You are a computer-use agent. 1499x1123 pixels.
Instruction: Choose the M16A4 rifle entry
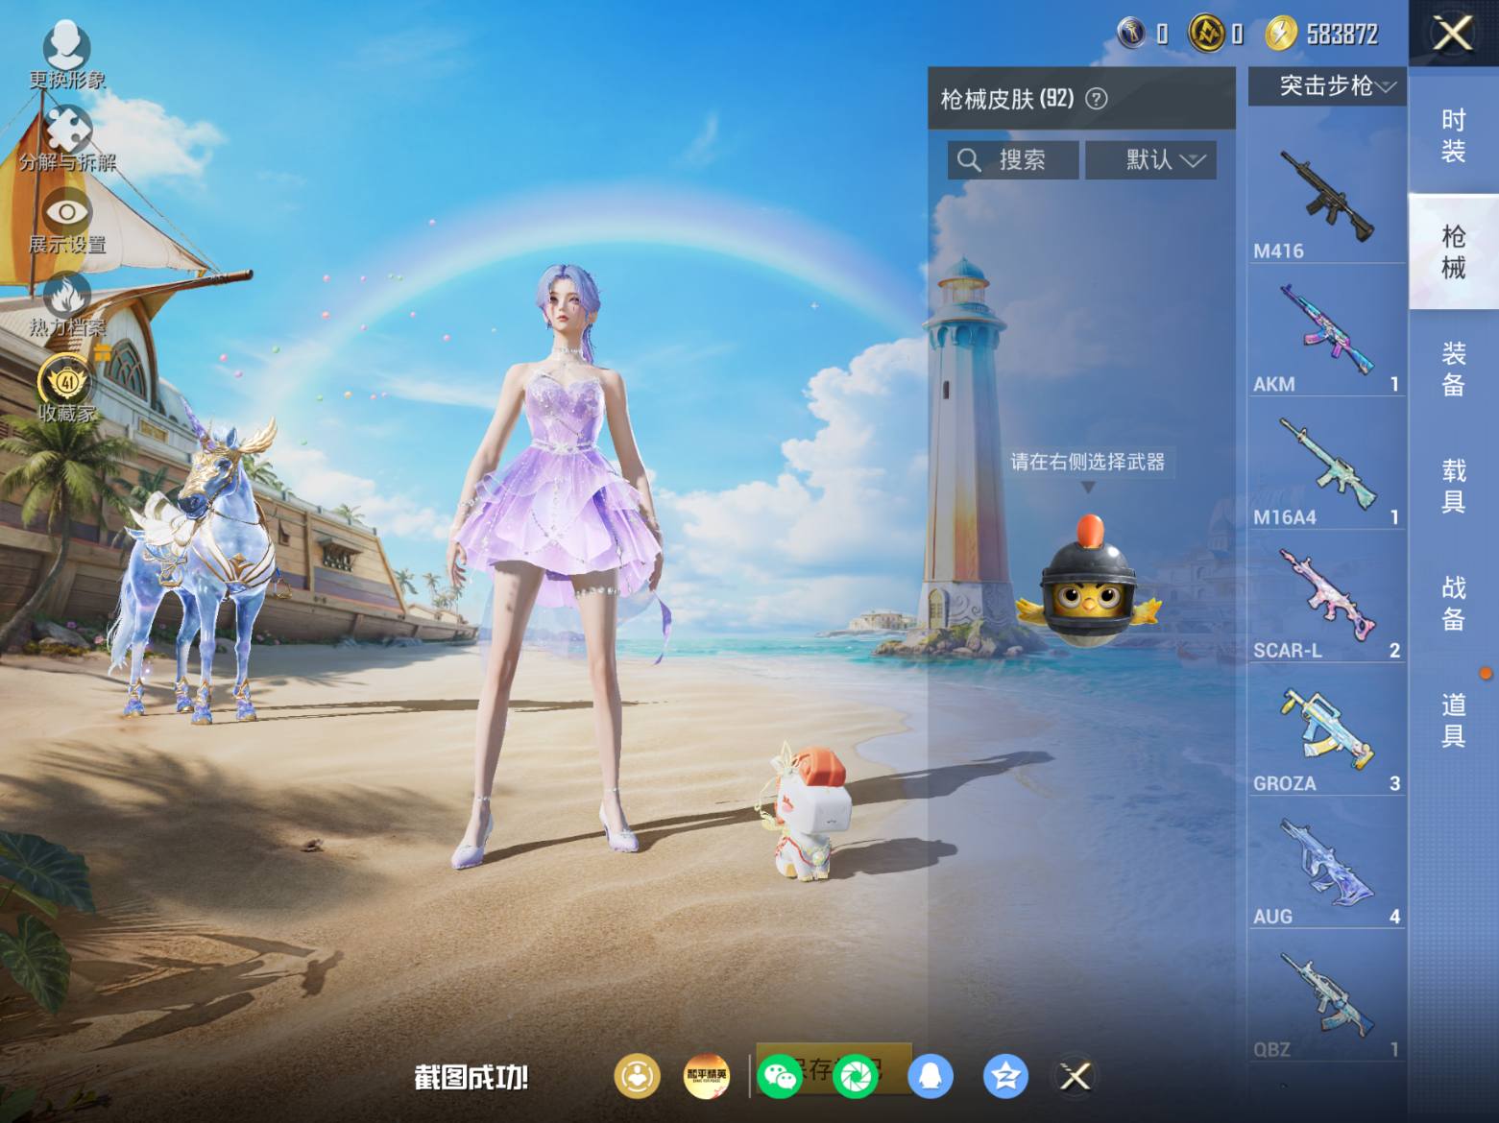point(1326,466)
